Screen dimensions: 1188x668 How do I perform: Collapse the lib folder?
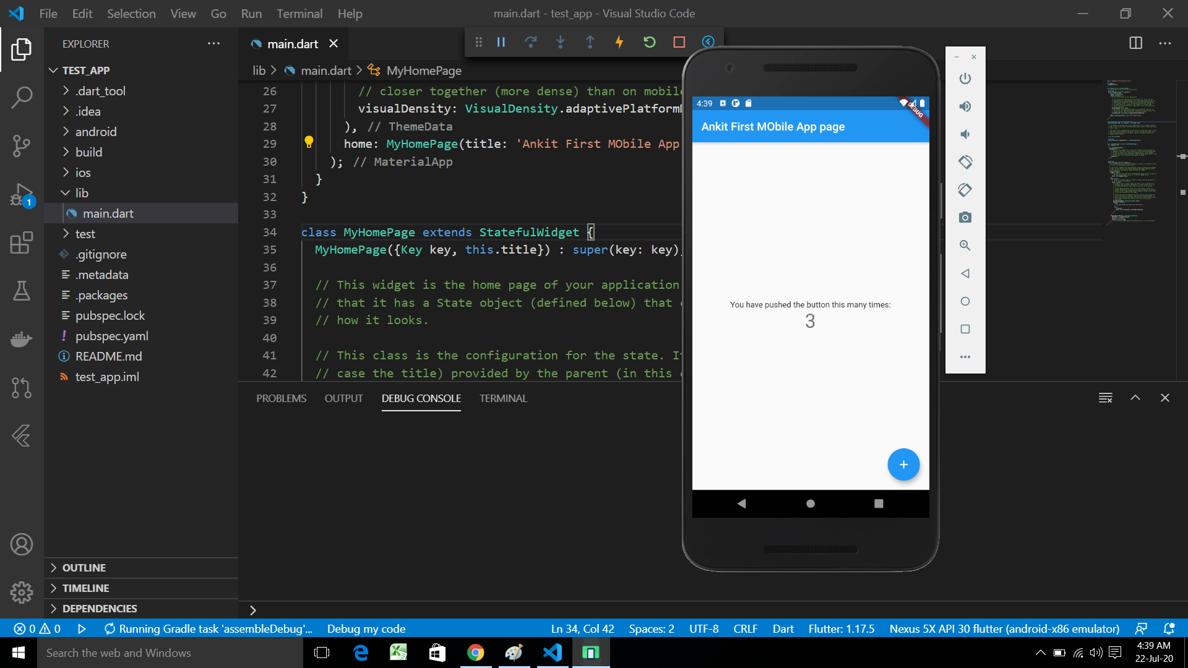point(141,193)
